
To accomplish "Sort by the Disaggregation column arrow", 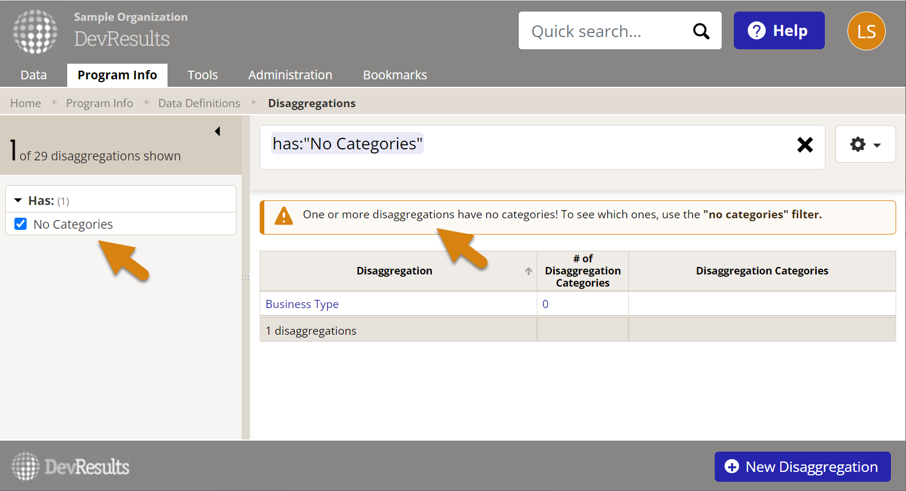I will [x=528, y=271].
